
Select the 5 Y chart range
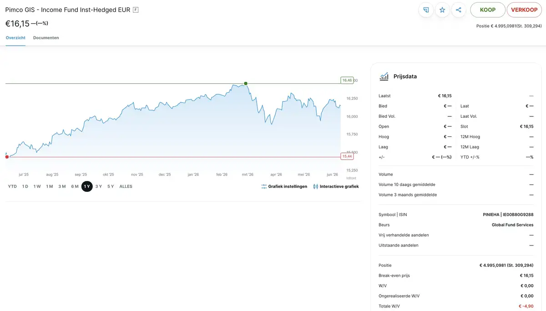[x=111, y=186]
